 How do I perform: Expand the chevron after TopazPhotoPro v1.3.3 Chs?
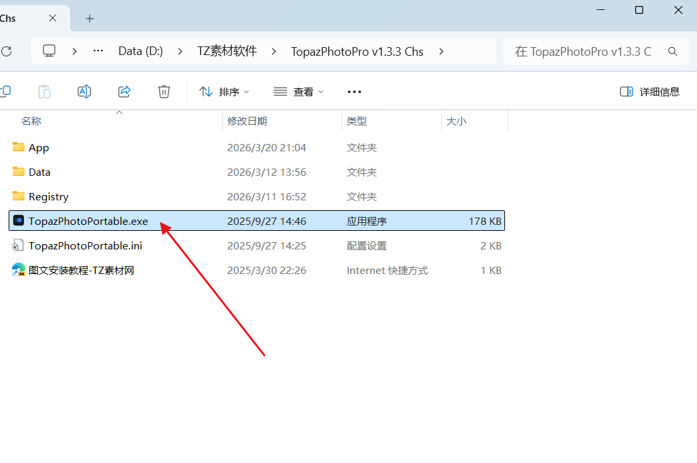pos(441,52)
